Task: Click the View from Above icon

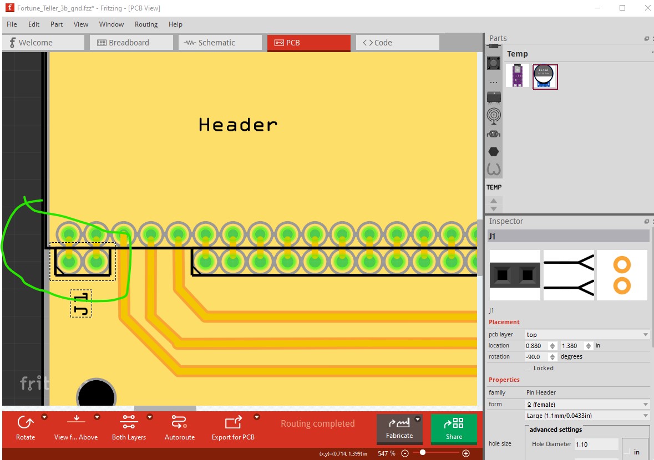Action: pyautogui.click(x=76, y=423)
